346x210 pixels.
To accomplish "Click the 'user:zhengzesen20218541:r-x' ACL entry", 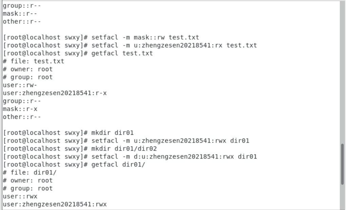I will (54, 93).
